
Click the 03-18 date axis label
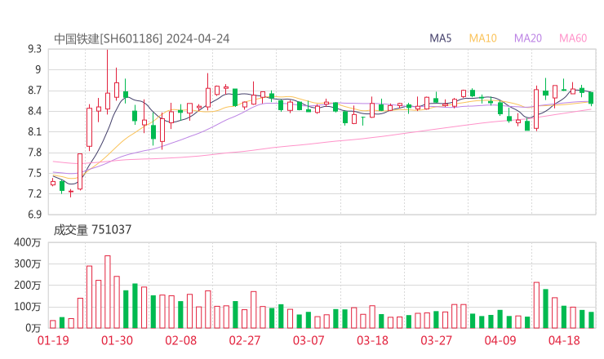click(x=372, y=340)
